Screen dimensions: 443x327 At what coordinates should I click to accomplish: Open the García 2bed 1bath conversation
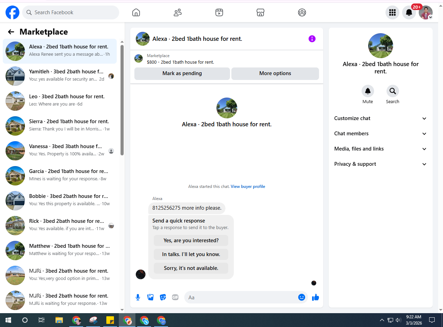click(60, 176)
